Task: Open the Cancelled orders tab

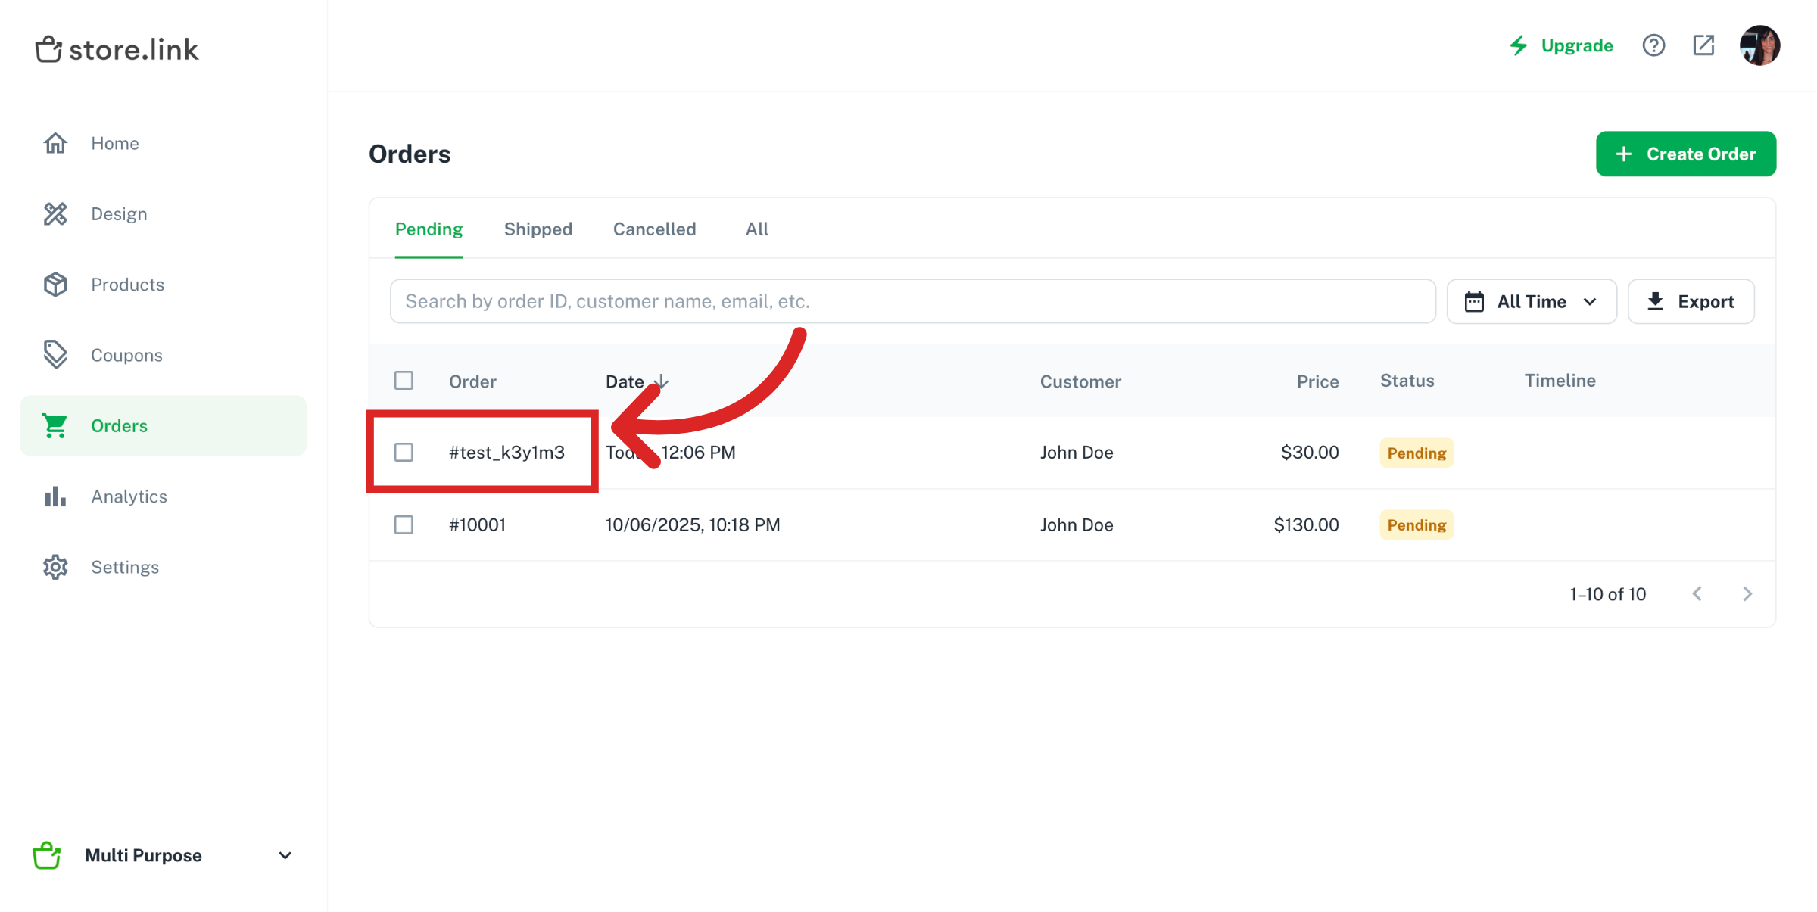Action: (653, 229)
